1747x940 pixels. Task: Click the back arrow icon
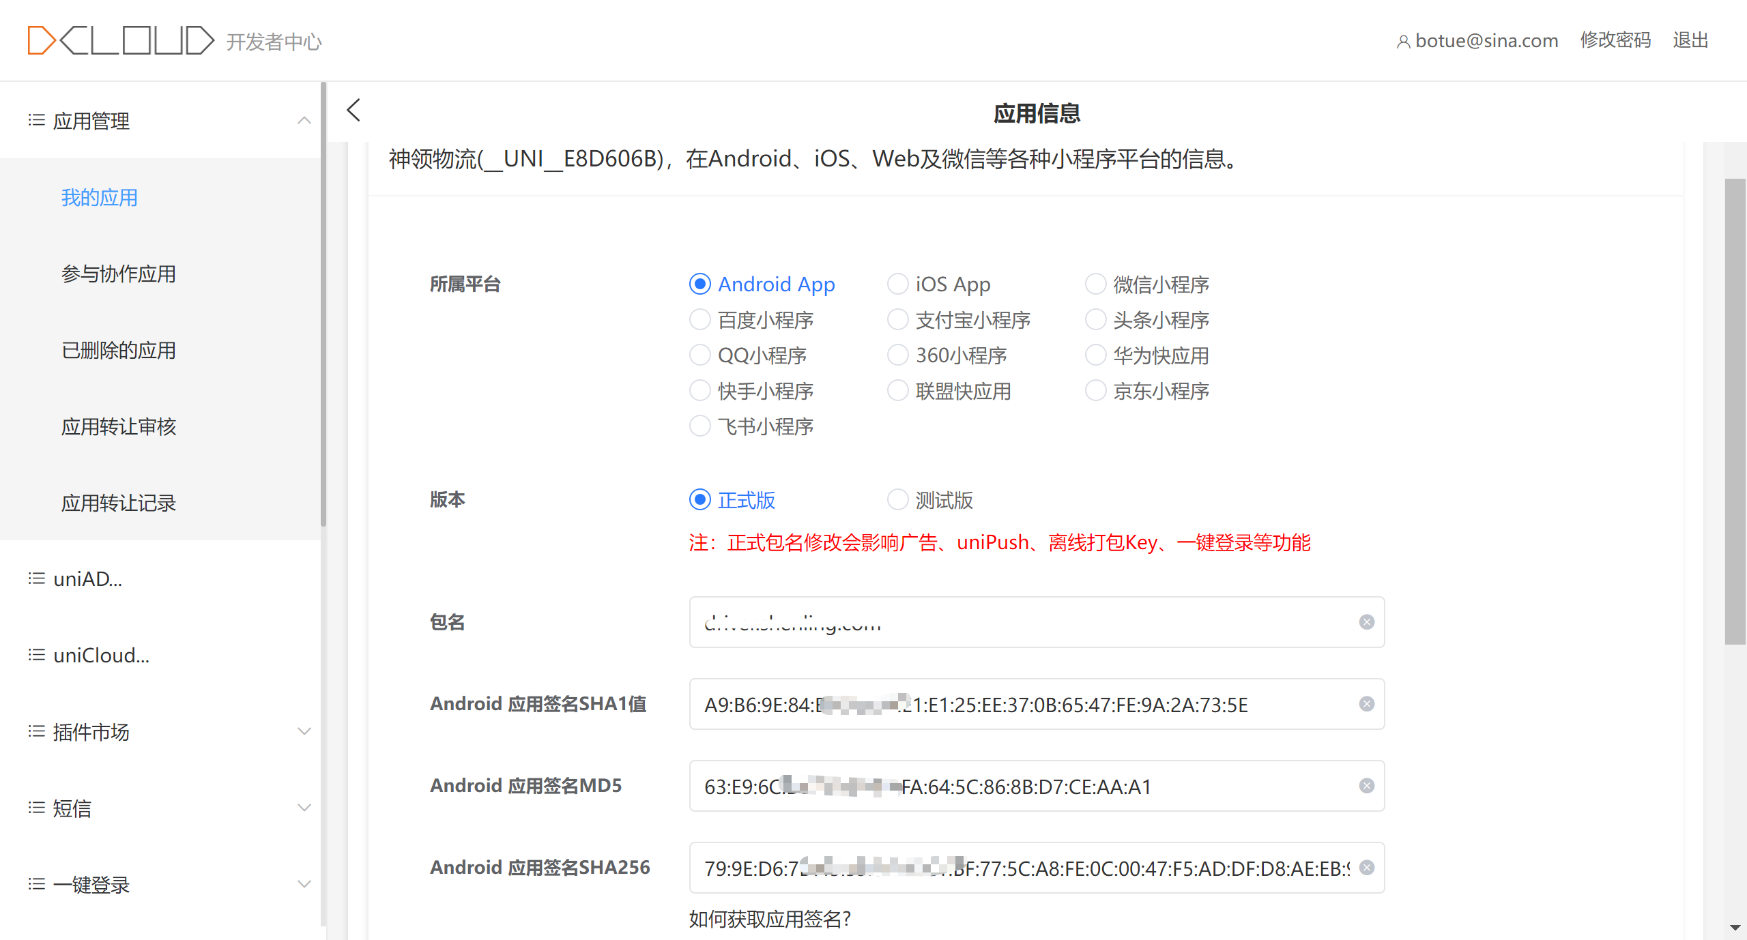coord(353,111)
